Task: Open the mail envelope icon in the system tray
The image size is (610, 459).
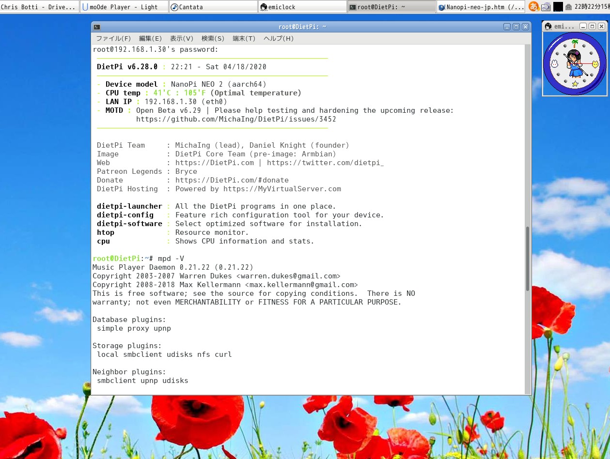Action: click(568, 6)
